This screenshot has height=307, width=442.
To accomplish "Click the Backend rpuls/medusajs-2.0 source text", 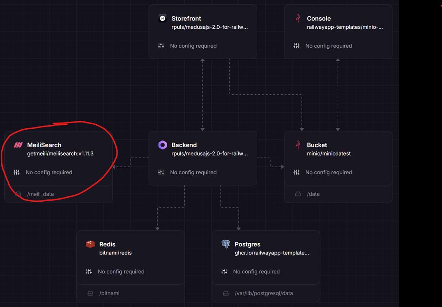I will click(x=210, y=153).
